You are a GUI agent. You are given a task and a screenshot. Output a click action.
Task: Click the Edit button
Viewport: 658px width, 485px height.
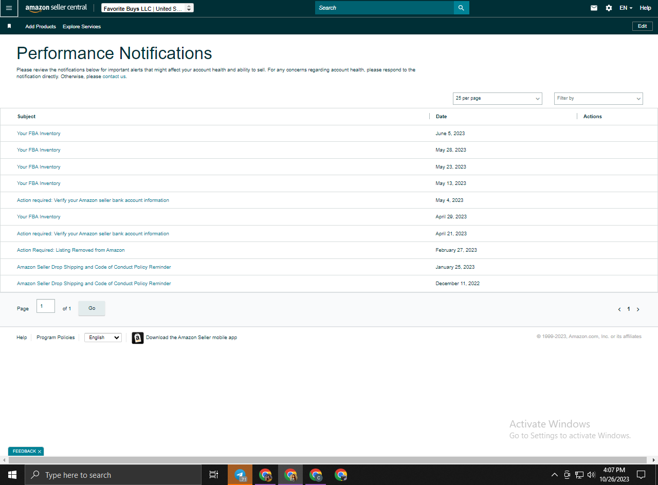click(x=643, y=26)
